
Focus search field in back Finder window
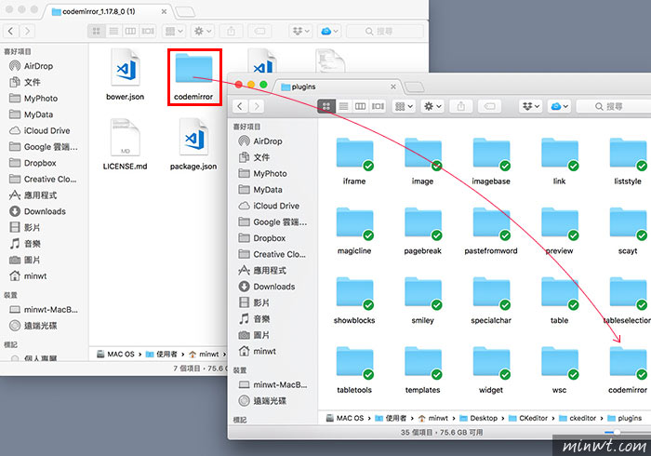[384, 31]
